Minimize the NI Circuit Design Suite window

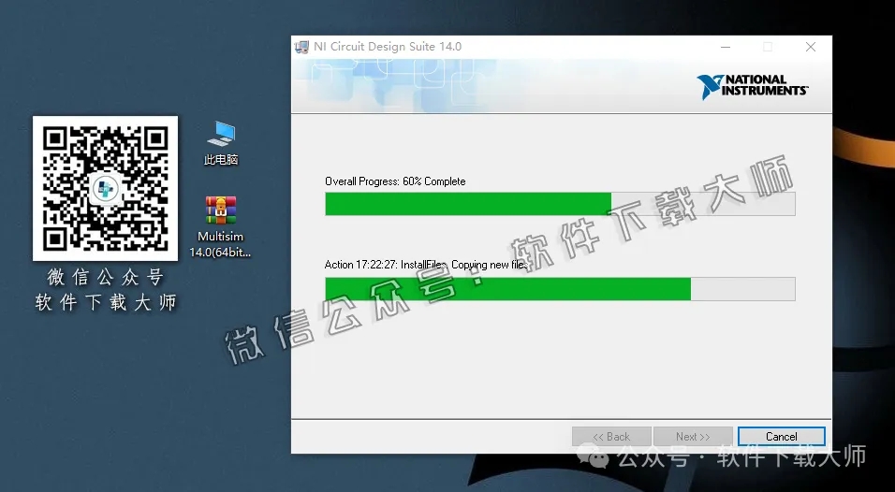point(726,47)
